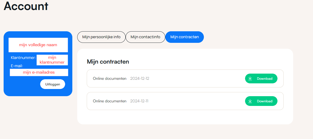Click the Klantnummer label

coord(23,57)
